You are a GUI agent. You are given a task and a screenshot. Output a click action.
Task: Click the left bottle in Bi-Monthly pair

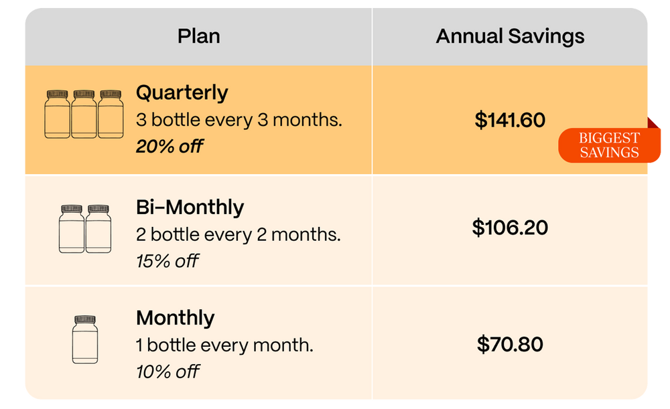(72, 229)
